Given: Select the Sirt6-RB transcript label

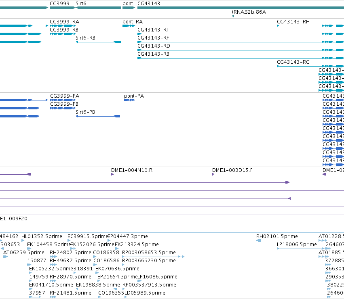Looking at the screenshot, I should click(x=86, y=38).
